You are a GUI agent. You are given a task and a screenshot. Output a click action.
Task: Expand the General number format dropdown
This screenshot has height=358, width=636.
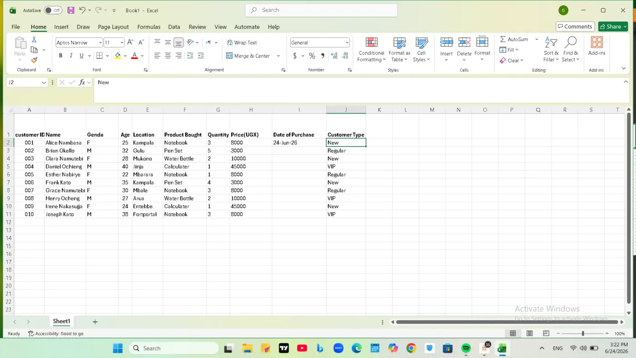click(347, 43)
